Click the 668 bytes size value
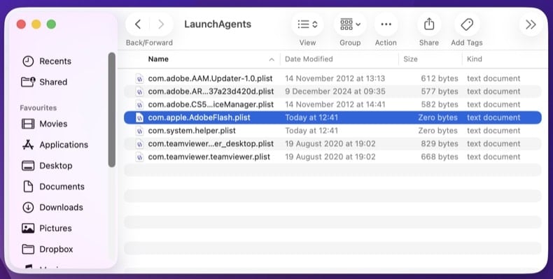This screenshot has height=279, width=553. pos(440,157)
